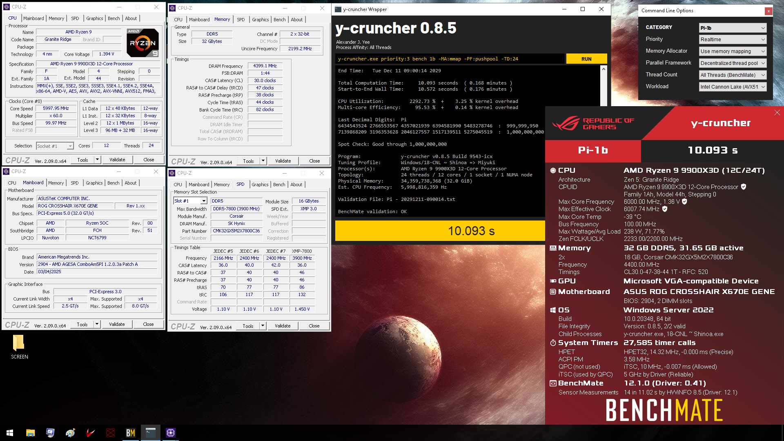The width and height of the screenshot is (784, 441).
Task: Click the BIOS Version 2904 field
Action: 97,264
